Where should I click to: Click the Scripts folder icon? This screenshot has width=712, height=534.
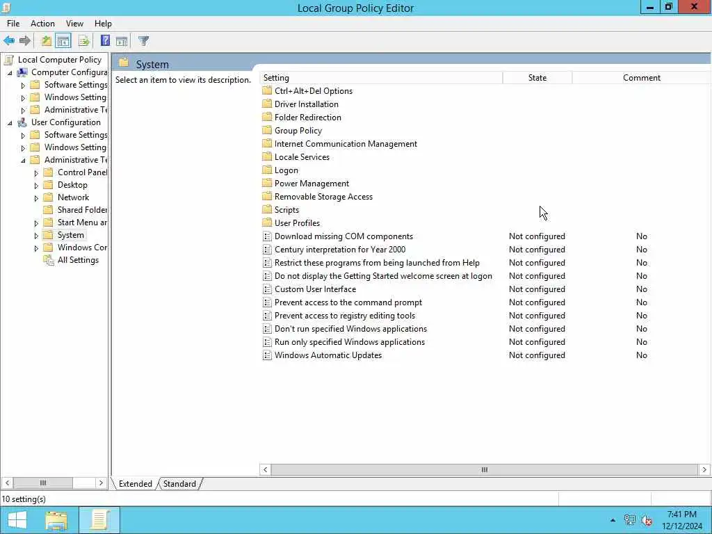pyautogui.click(x=267, y=209)
